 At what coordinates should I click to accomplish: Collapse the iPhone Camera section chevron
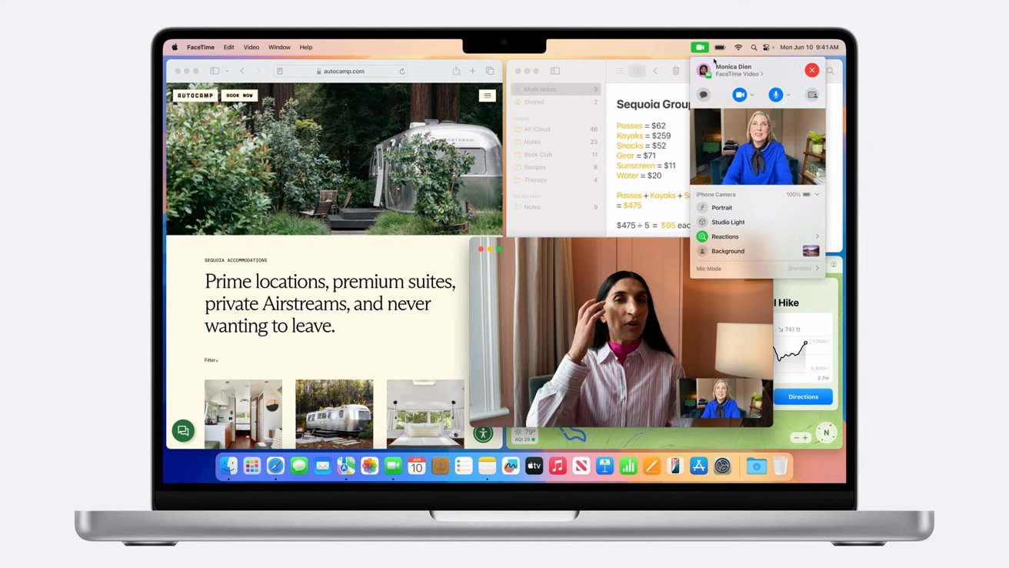click(817, 195)
